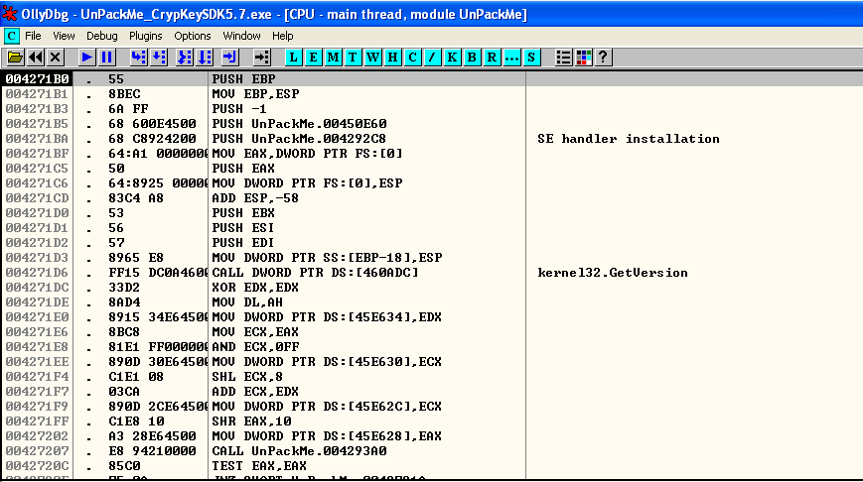
Task: Select PUSH EDI instruction
Action: pos(243,242)
